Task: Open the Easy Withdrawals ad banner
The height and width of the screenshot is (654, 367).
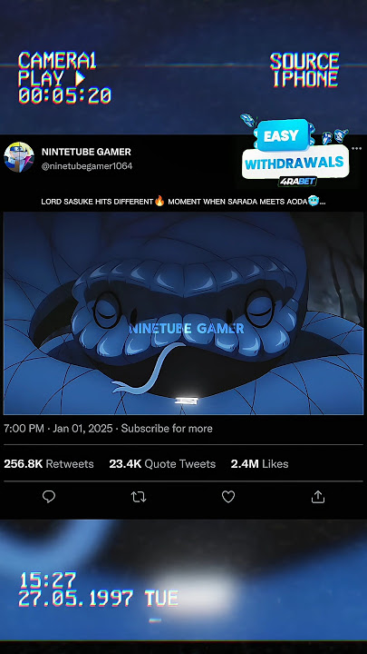Action: 295,153
